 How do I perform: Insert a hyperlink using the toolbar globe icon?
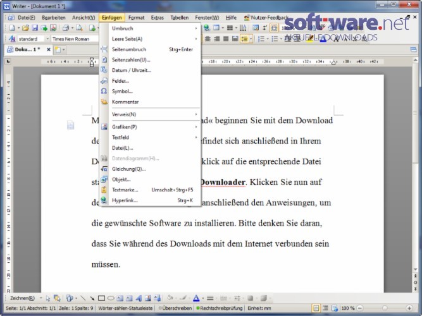pyautogui.click(x=206, y=28)
